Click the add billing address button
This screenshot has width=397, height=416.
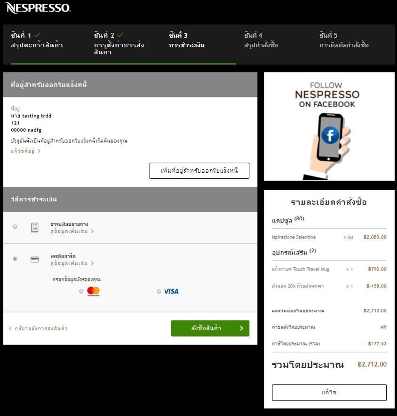[x=199, y=171]
